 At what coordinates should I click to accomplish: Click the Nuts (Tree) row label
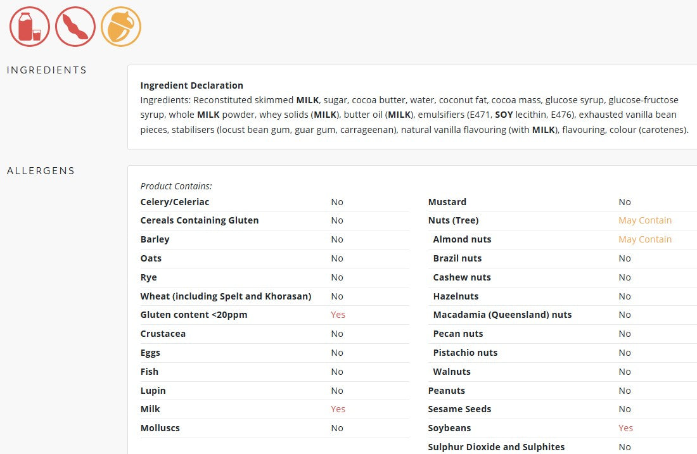pos(453,220)
